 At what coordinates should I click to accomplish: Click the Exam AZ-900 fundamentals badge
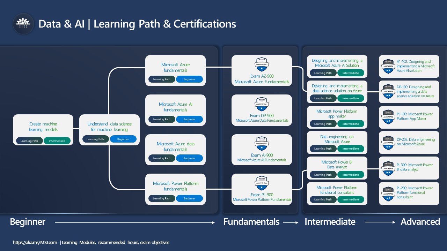click(261, 64)
